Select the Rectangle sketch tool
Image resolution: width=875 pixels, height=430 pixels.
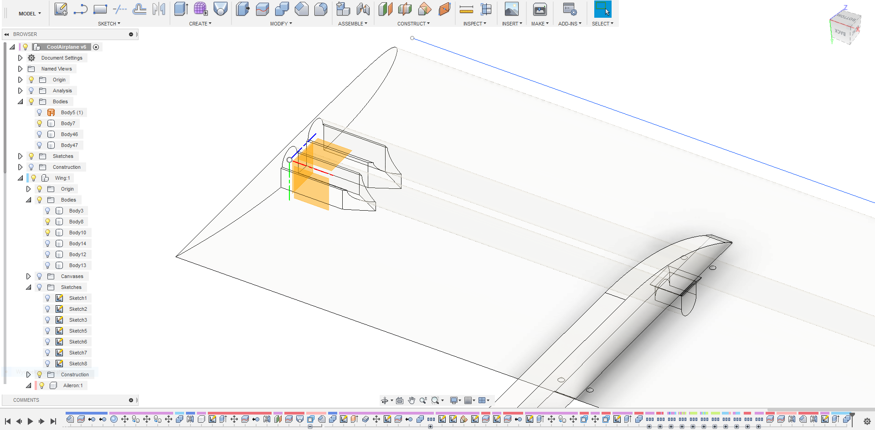(100, 9)
